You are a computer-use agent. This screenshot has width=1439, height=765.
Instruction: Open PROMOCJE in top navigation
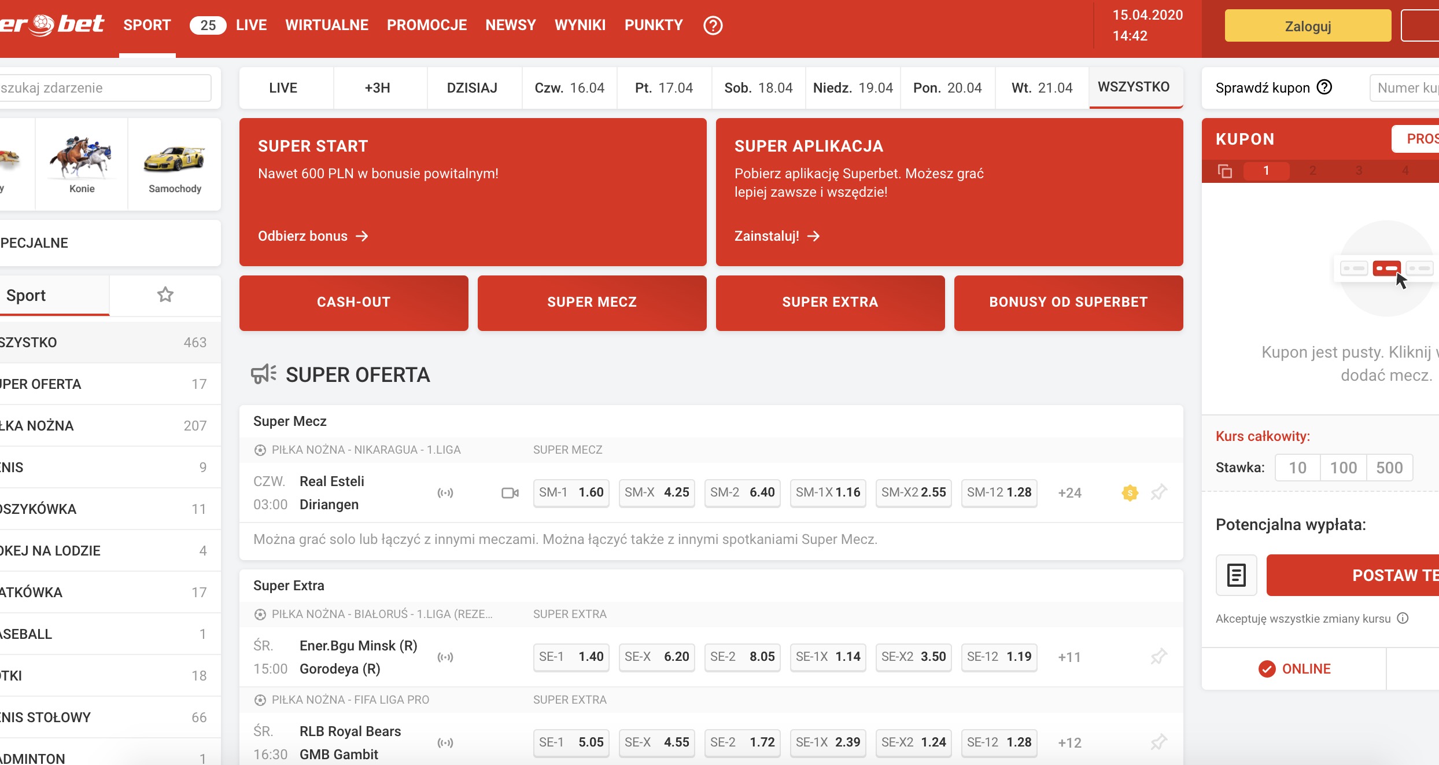[x=427, y=25]
